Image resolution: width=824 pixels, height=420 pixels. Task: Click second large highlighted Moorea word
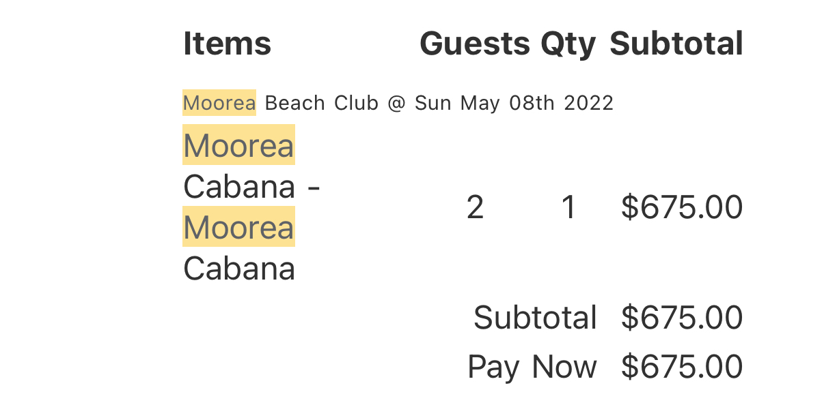238,227
